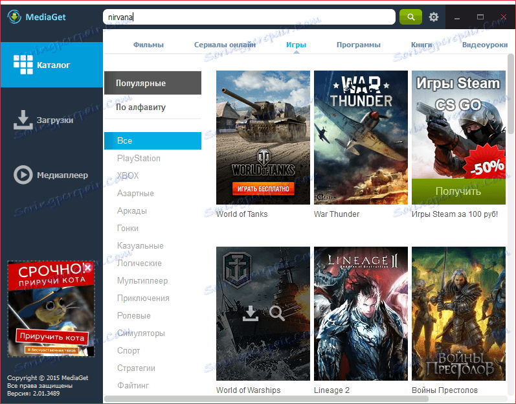
Task: Click download icon on World of Warships
Action: pos(251,313)
